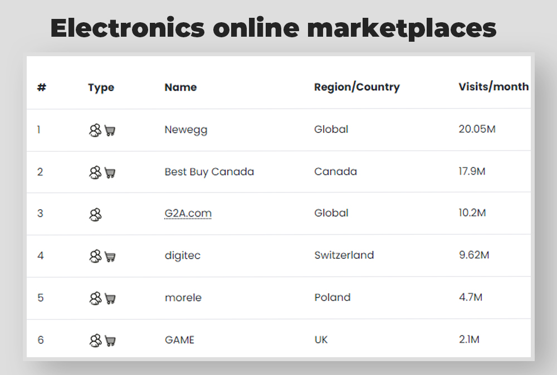Click the people icon in Newegg row
This screenshot has width=557, height=375.
pos(95,130)
